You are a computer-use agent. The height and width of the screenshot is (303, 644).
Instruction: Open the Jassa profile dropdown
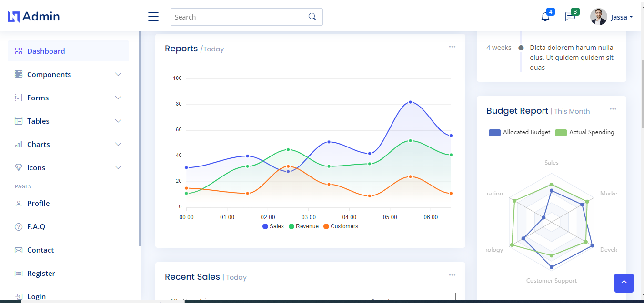tap(622, 17)
